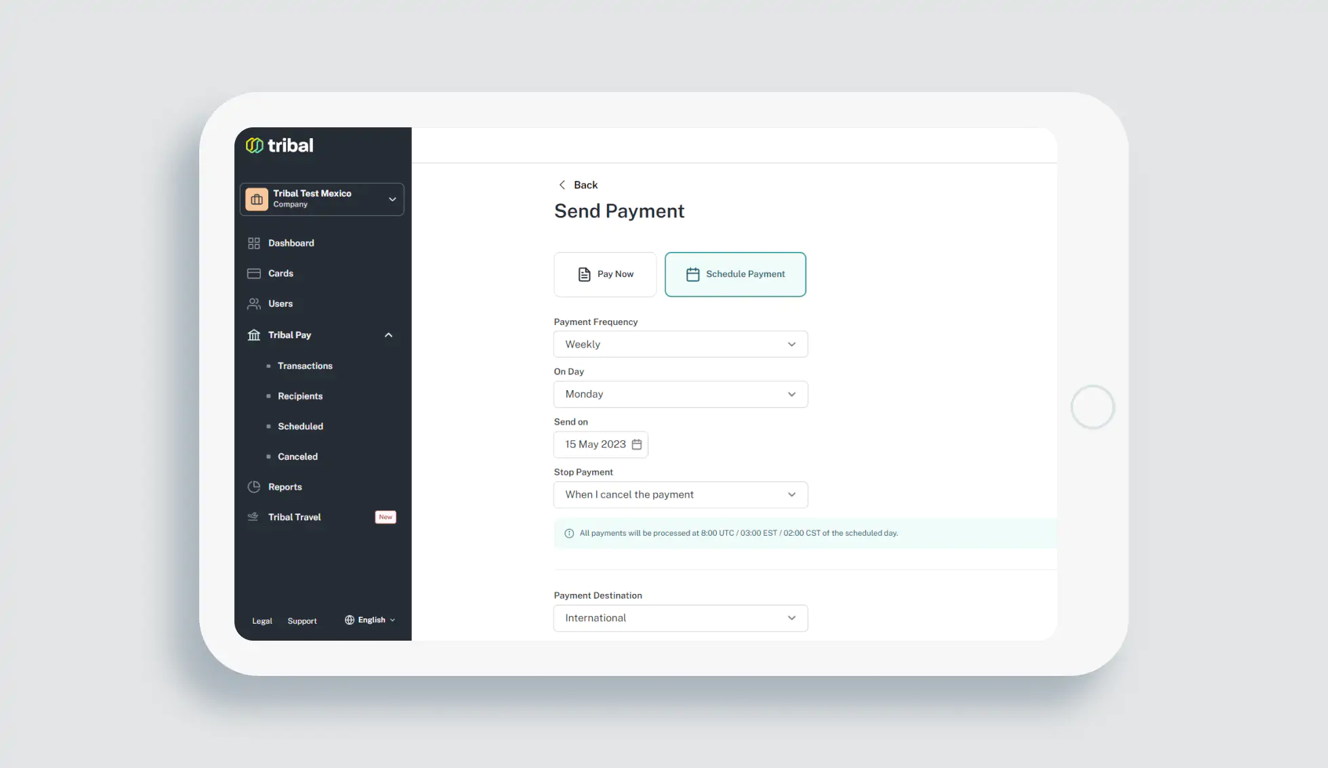The height and width of the screenshot is (768, 1328).
Task: Open the On Day Monday dropdown
Action: click(x=680, y=394)
